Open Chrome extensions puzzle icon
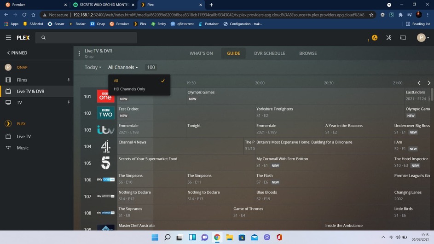 [400, 15]
